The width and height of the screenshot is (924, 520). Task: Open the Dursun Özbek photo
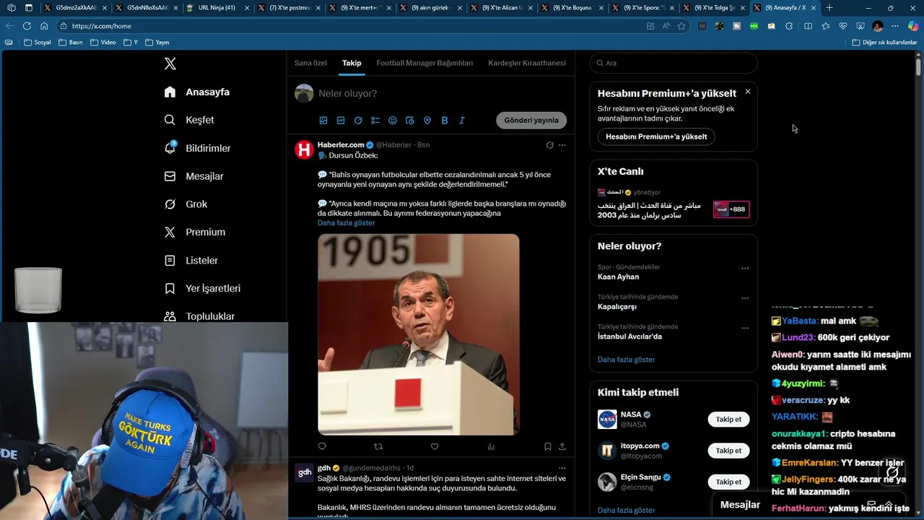419,334
